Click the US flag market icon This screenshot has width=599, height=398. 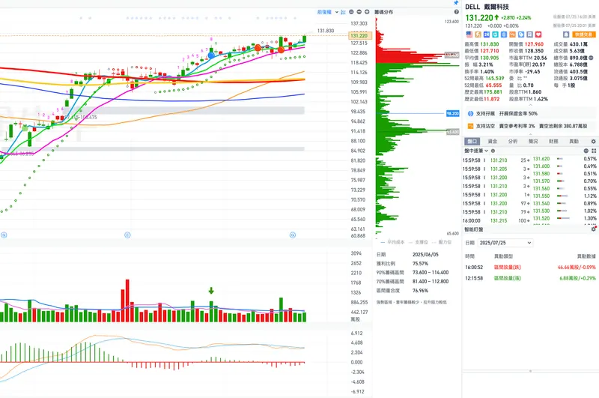[x=469, y=34]
